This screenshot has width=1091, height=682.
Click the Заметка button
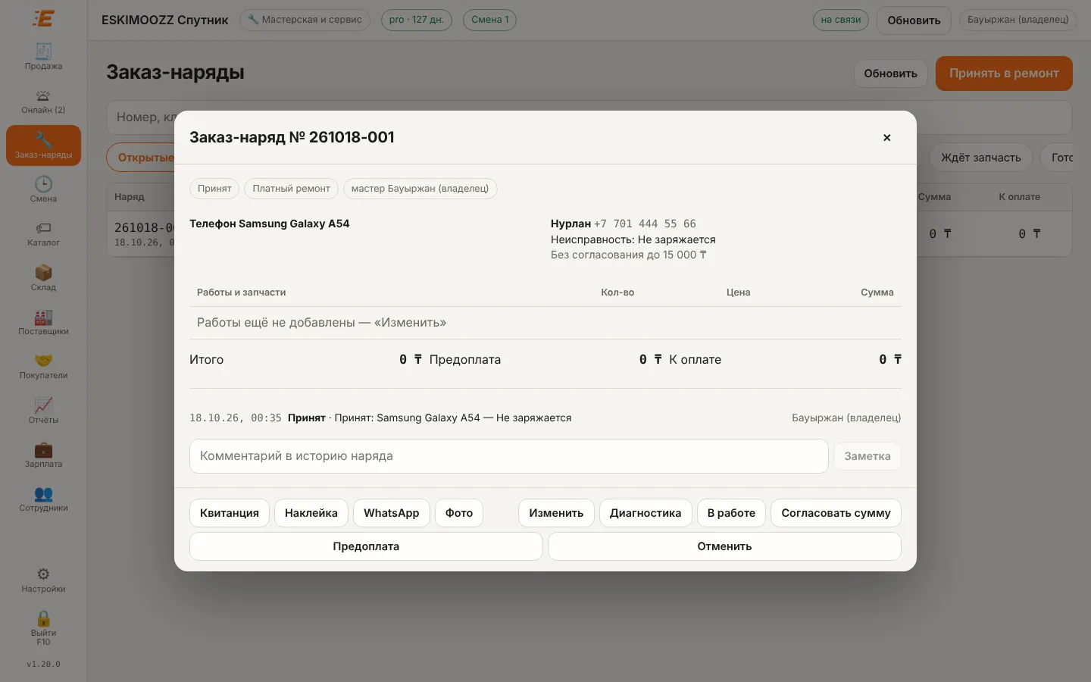click(x=867, y=456)
